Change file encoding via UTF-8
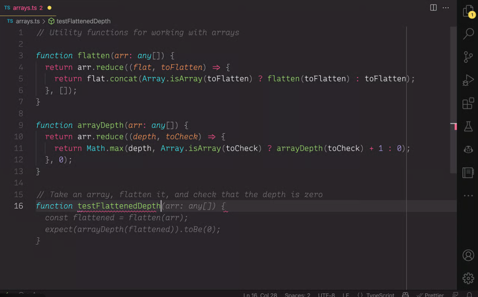 (x=326, y=295)
